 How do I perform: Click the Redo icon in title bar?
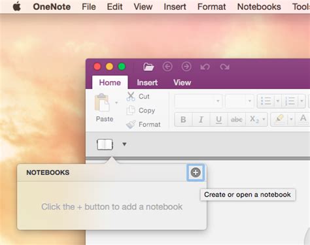[x=224, y=67]
